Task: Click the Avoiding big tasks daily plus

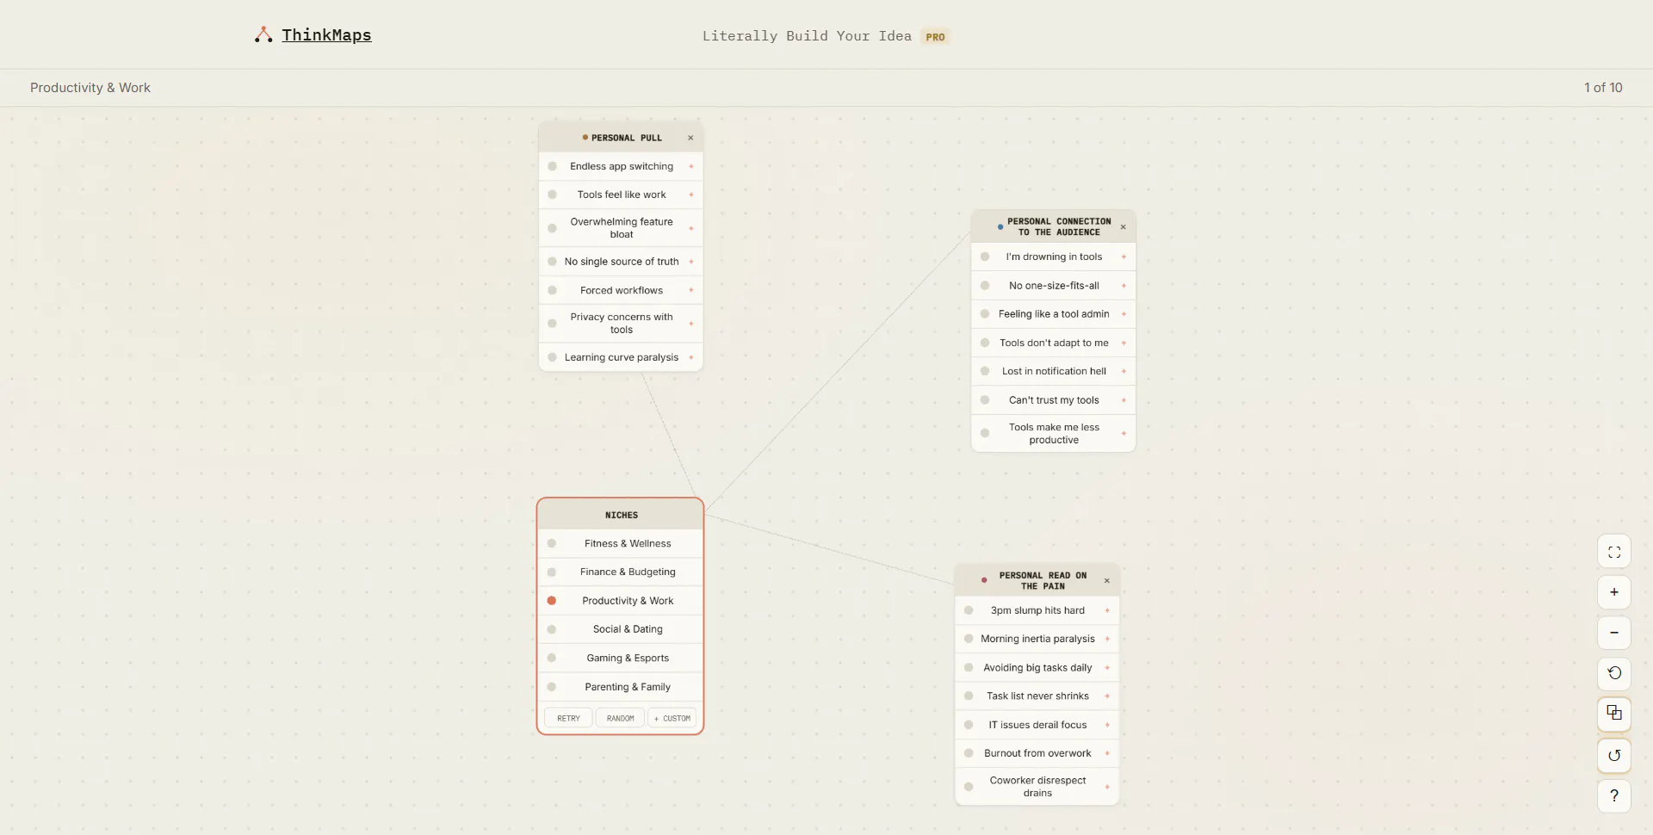Action: (x=1107, y=667)
